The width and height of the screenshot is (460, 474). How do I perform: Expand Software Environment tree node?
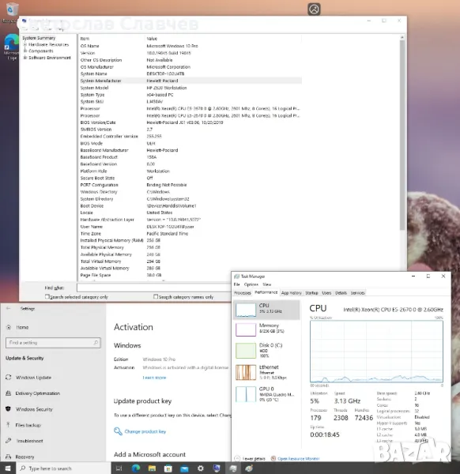25,58
